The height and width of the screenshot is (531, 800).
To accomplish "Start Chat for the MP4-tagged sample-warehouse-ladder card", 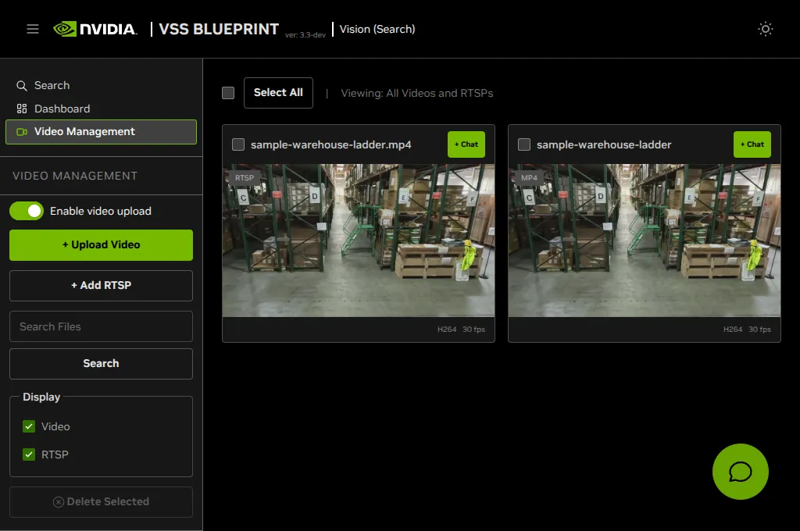I will tap(752, 144).
